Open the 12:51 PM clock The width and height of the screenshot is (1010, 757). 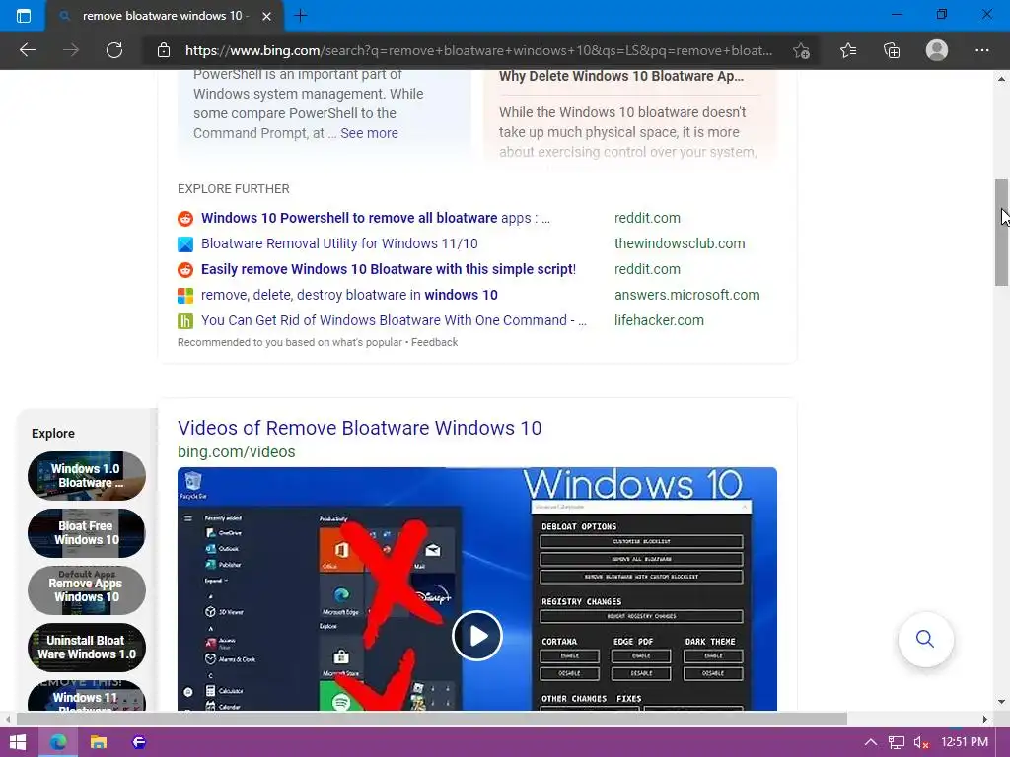click(x=965, y=742)
